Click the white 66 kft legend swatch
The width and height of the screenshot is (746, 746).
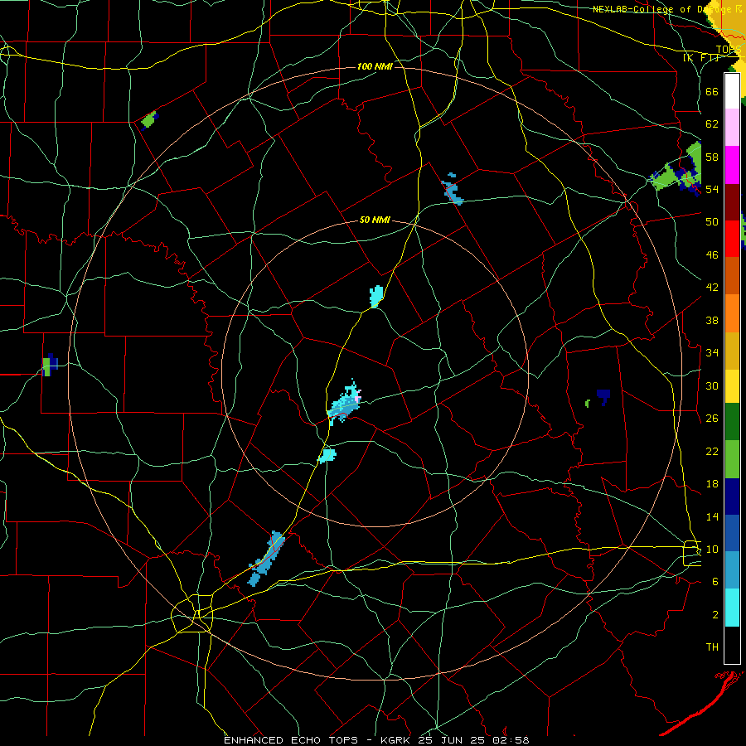click(x=732, y=91)
